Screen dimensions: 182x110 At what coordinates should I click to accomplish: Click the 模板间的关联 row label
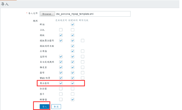(47, 46)
